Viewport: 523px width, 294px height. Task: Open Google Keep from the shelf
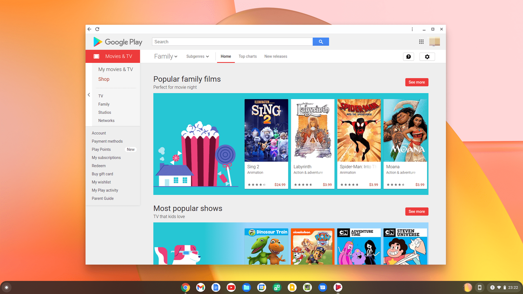(292, 287)
